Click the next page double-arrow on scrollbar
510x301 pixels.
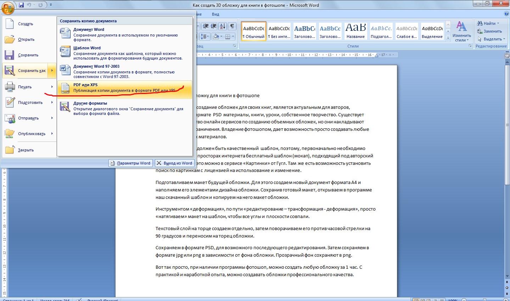click(x=507, y=294)
